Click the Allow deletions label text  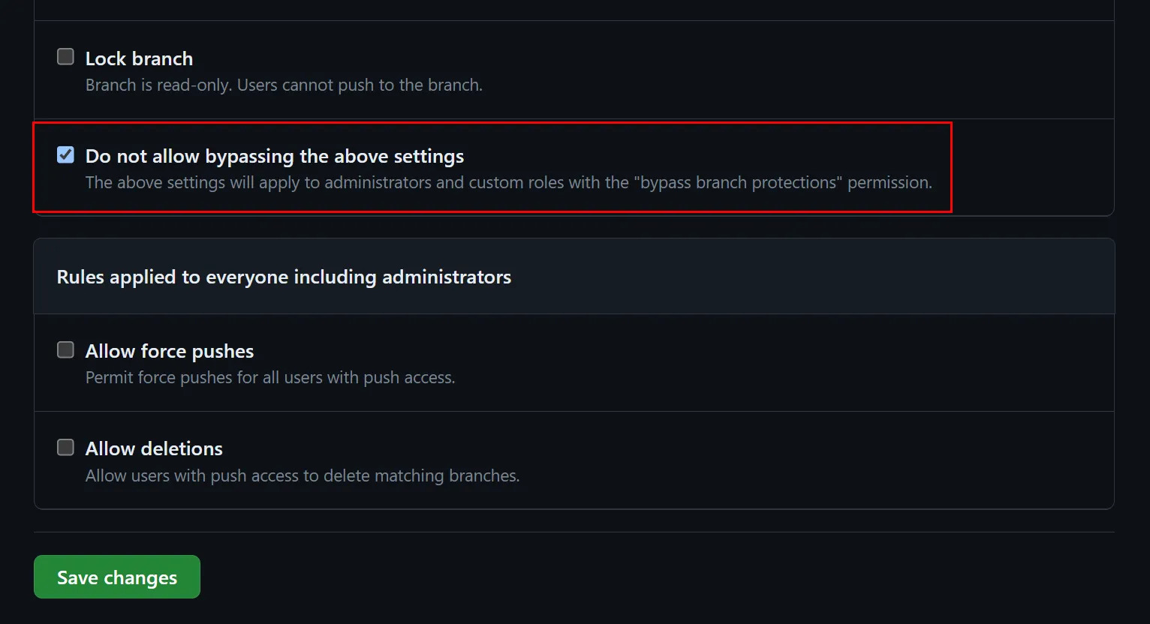click(154, 448)
